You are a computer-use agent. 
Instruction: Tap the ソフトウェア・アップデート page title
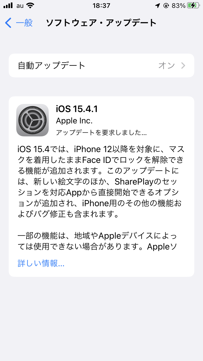click(x=101, y=23)
